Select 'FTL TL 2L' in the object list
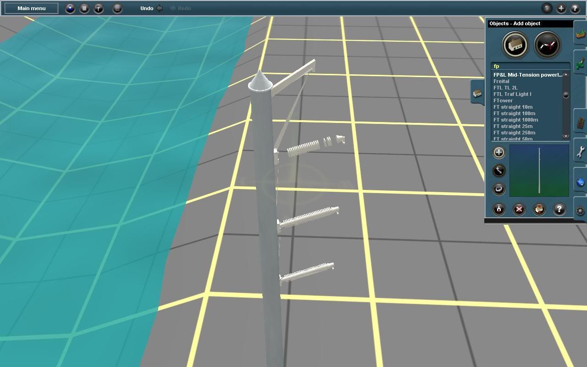Image resolution: width=587 pixels, height=367 pixels. click(x=505, y=88)
